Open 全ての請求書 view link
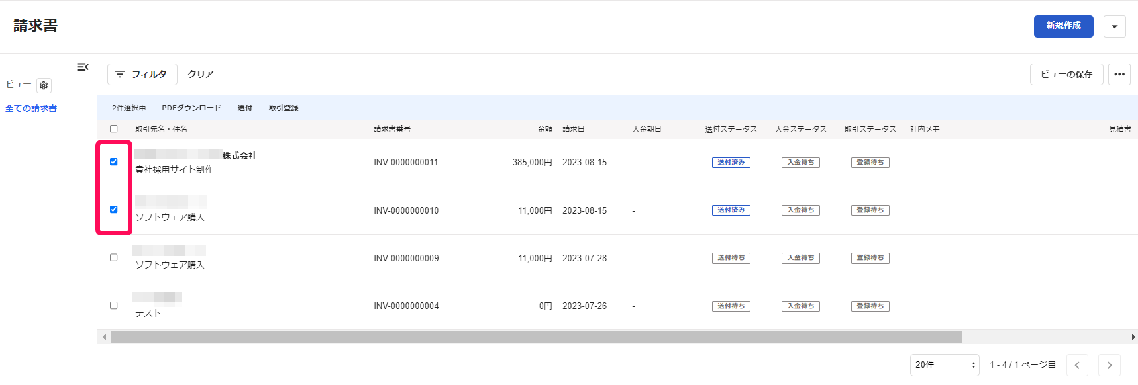1138x385 pixels. [31, 108]
